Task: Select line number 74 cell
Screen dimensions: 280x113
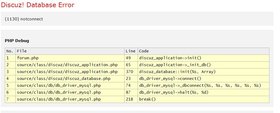Action: tap(131, 86)
